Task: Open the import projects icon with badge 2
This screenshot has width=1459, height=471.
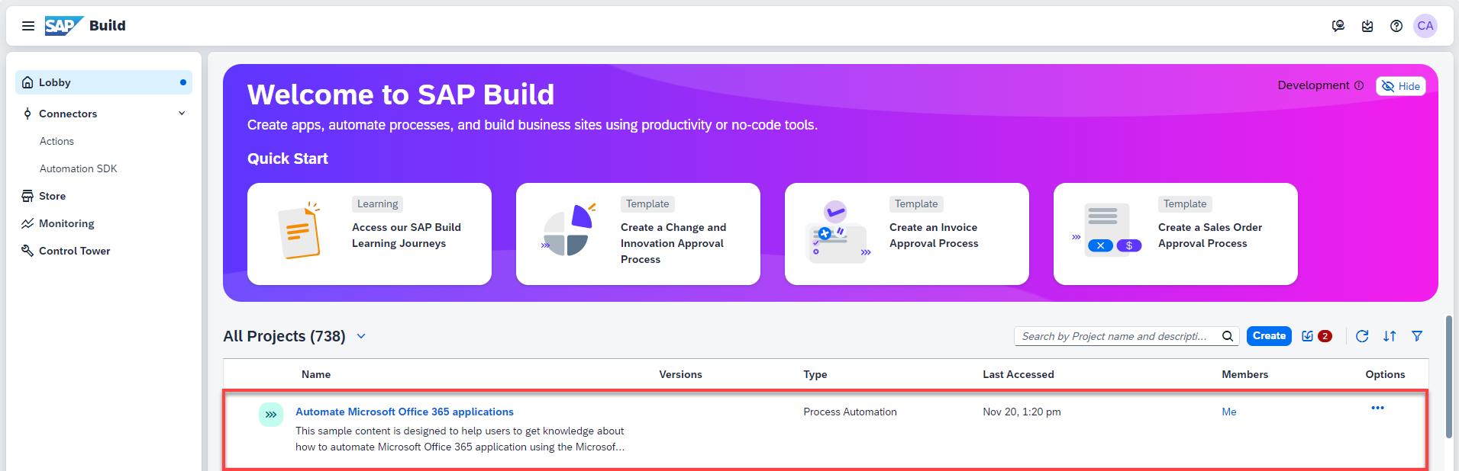Action: pyautogui.click(x=1316, y=336)
